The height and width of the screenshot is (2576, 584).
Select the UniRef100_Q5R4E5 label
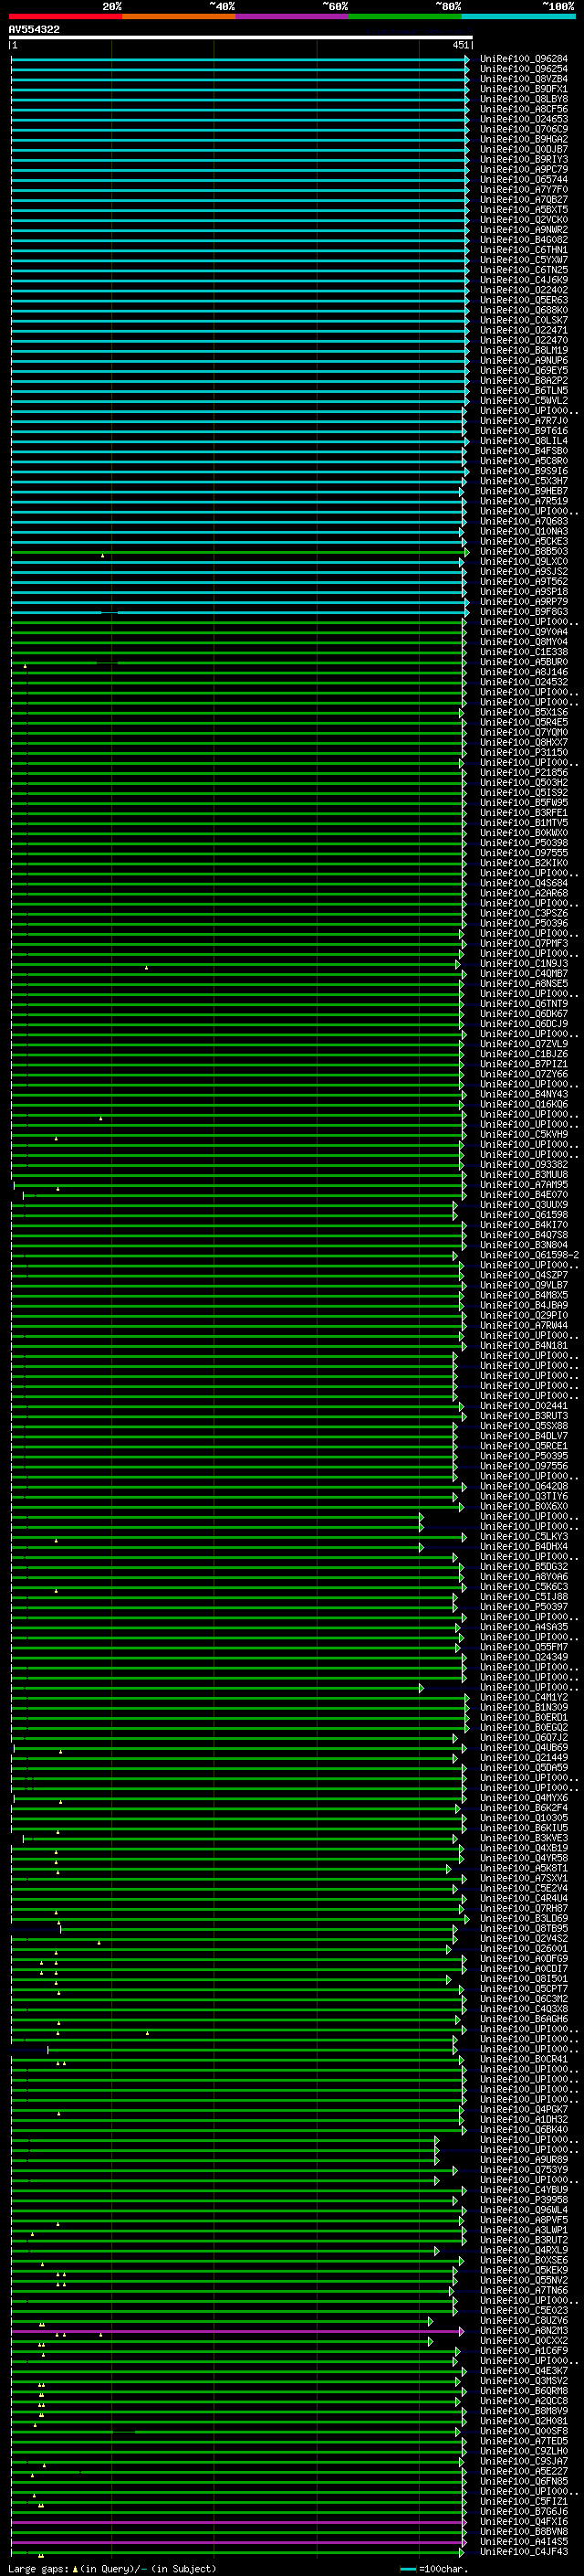523,722
